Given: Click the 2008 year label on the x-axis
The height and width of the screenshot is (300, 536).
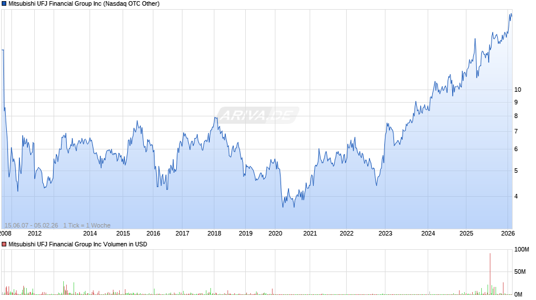Looking at the screenshot, I should coord(6,233).
